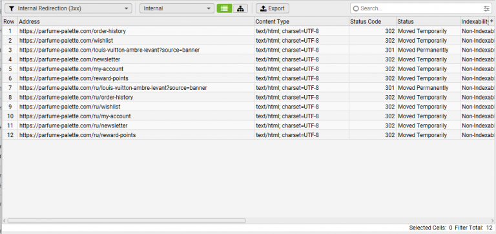496x234 pixels.
Task: Click the Export button
Action: point(273,8)
